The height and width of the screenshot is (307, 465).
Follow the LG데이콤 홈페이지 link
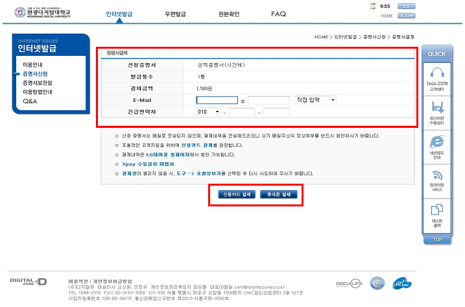(x=168, y=154)
